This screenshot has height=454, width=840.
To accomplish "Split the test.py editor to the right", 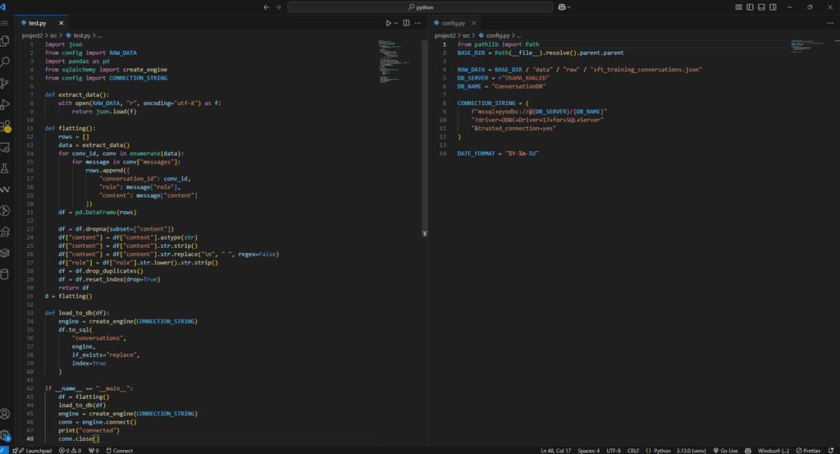I will [406, 23].
